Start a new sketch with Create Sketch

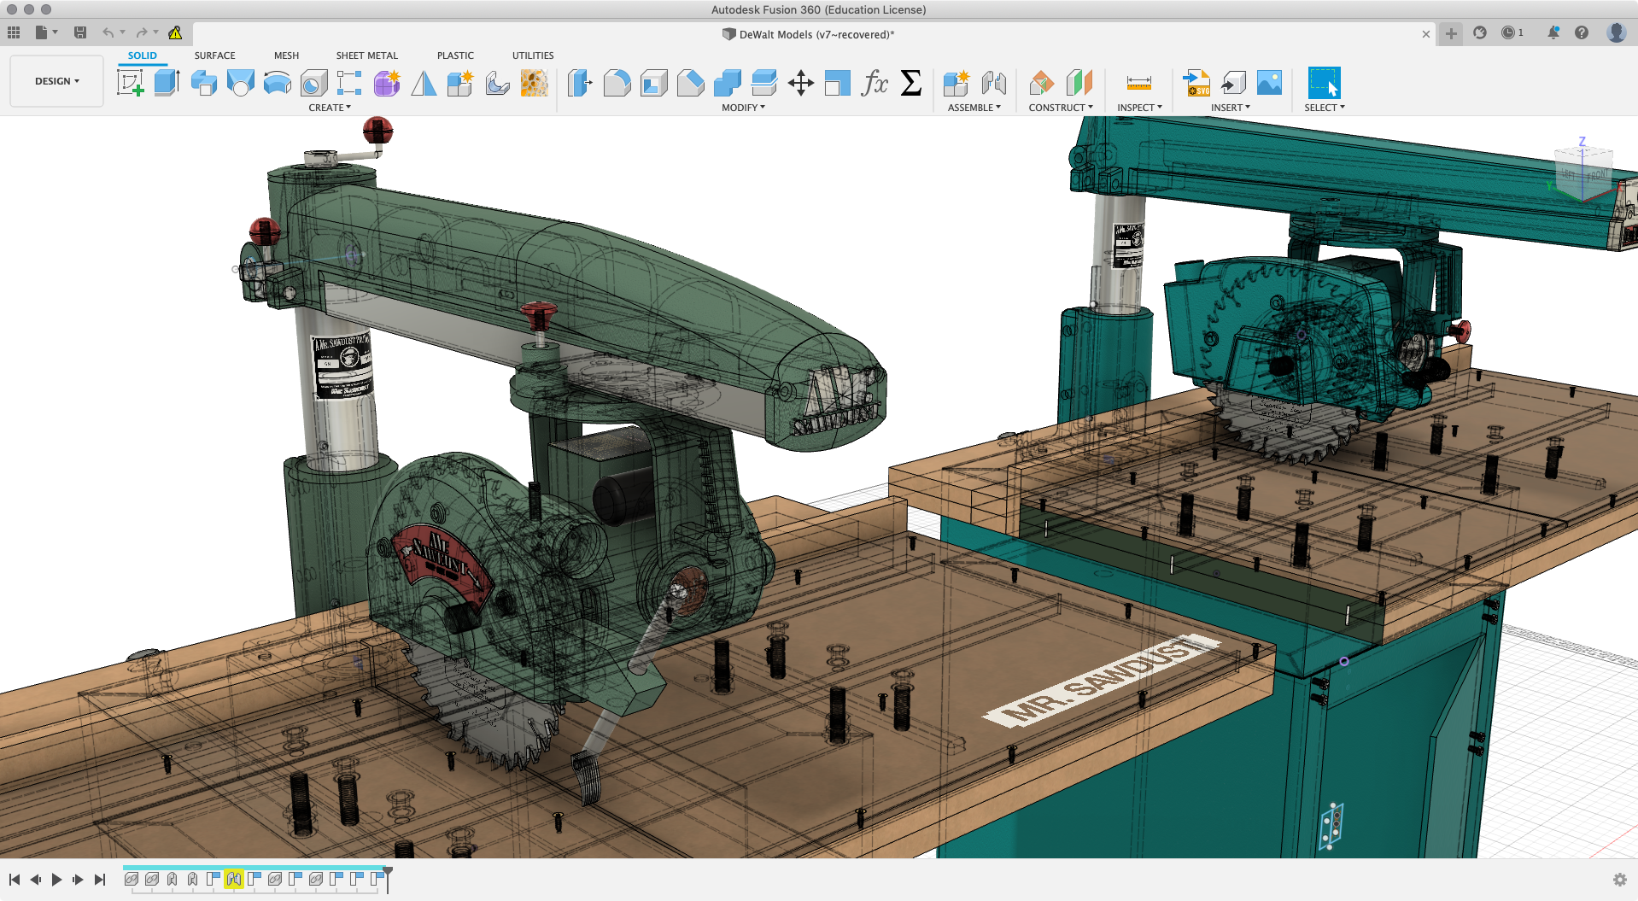[130, 83]
